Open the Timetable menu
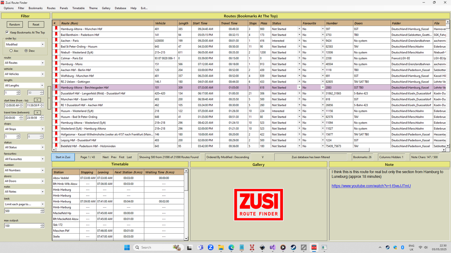The image size is (451, 253). (79, 8)
